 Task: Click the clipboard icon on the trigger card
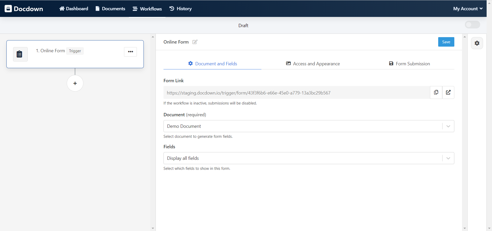[20, 54]
